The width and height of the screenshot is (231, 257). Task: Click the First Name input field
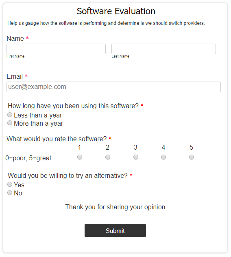click(56, 49)
